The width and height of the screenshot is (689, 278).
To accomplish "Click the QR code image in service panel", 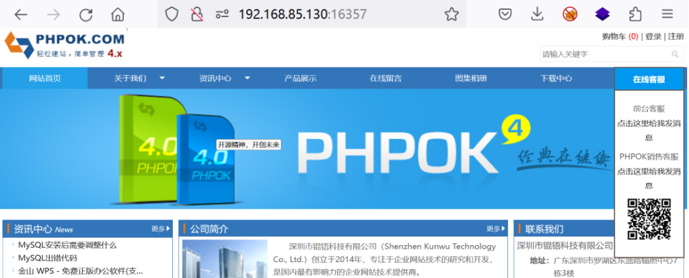I will coord(649,219).
